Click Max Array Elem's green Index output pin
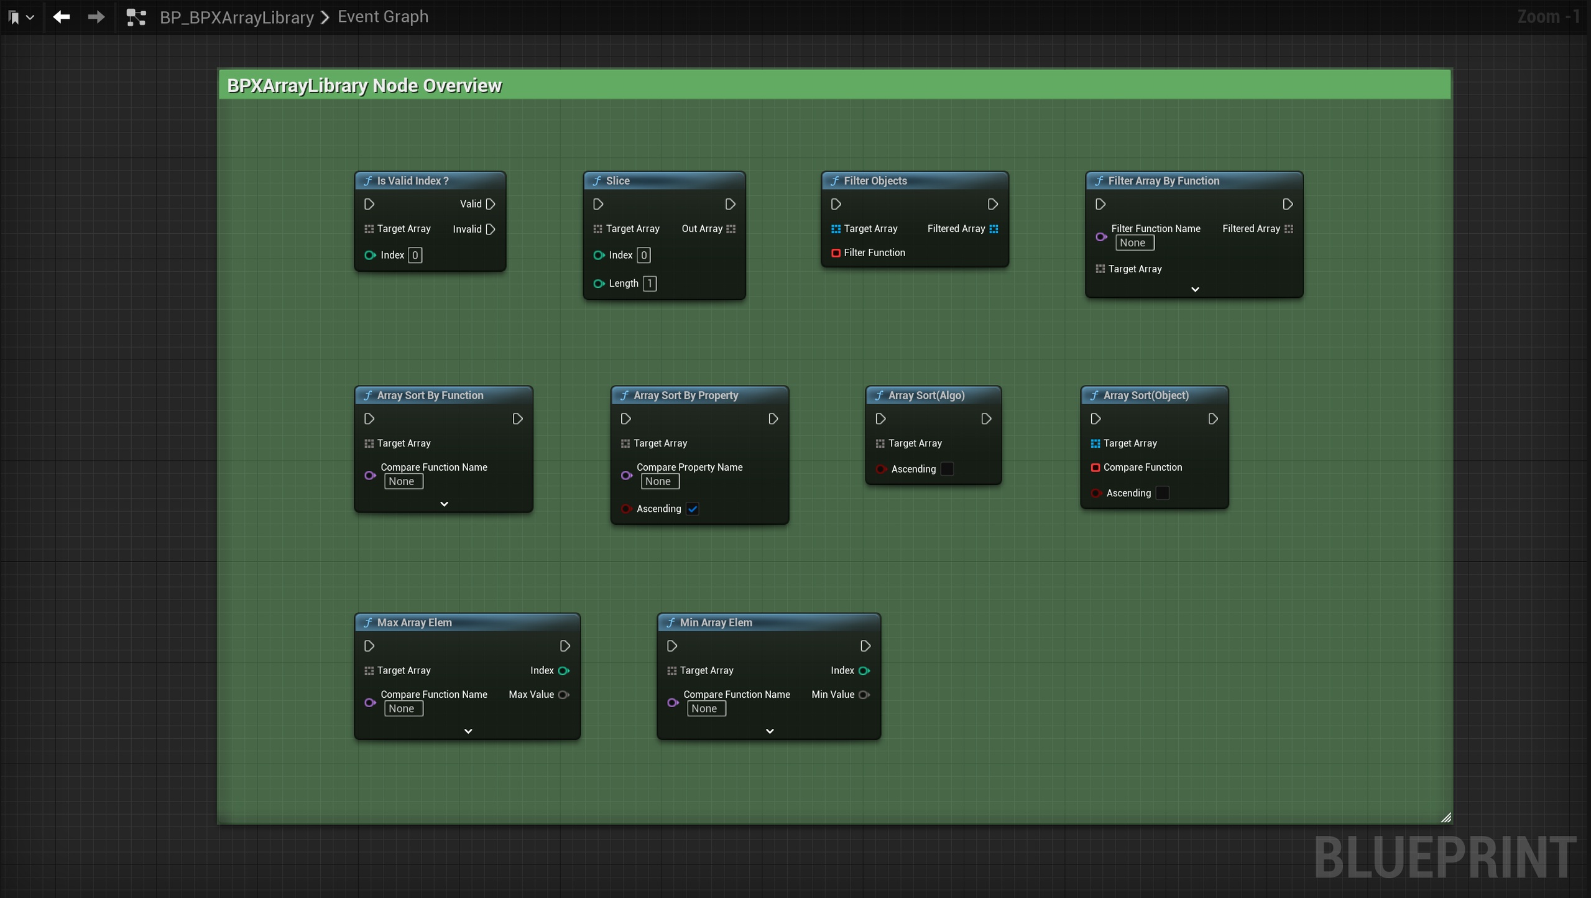 [x=564, y=670]
